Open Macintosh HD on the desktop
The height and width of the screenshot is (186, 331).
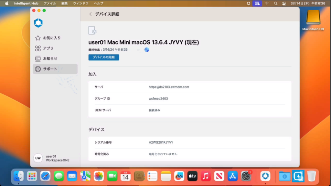(313, 20)
